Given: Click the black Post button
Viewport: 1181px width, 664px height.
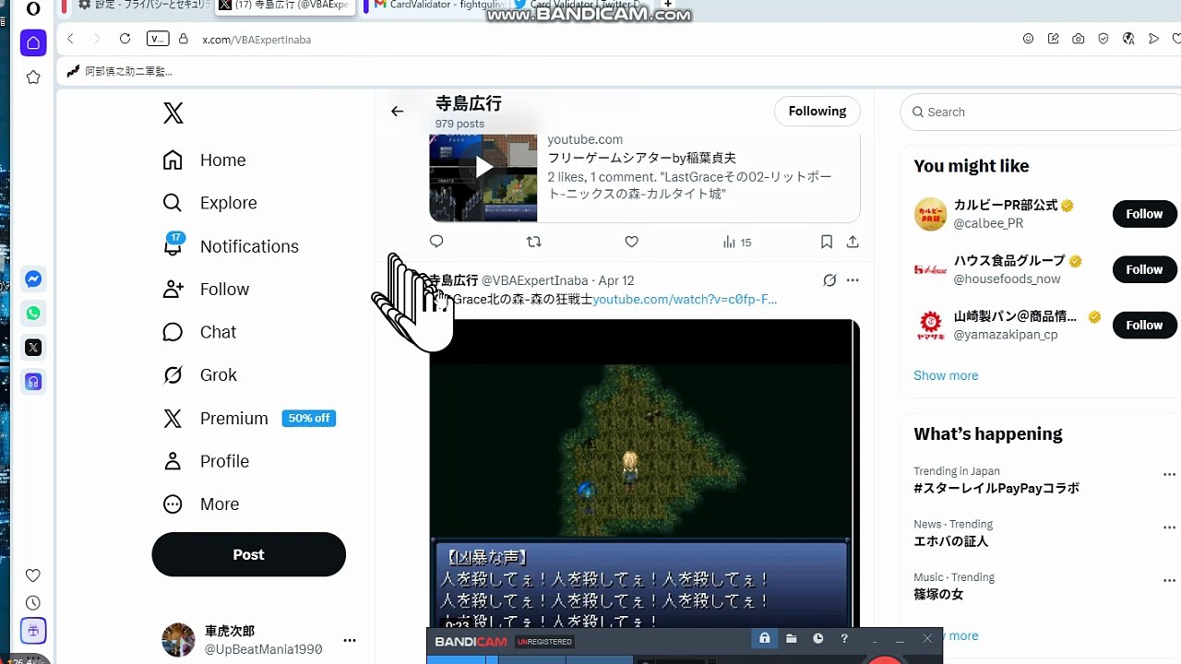Looking at the screenshot, I should coord(248,555).
